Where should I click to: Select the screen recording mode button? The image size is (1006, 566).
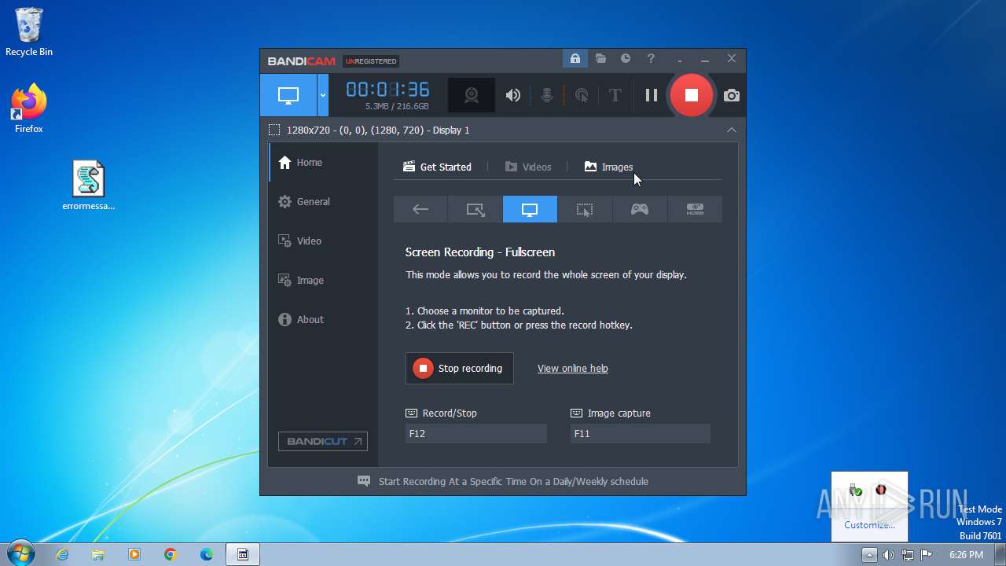pos(288,95)
